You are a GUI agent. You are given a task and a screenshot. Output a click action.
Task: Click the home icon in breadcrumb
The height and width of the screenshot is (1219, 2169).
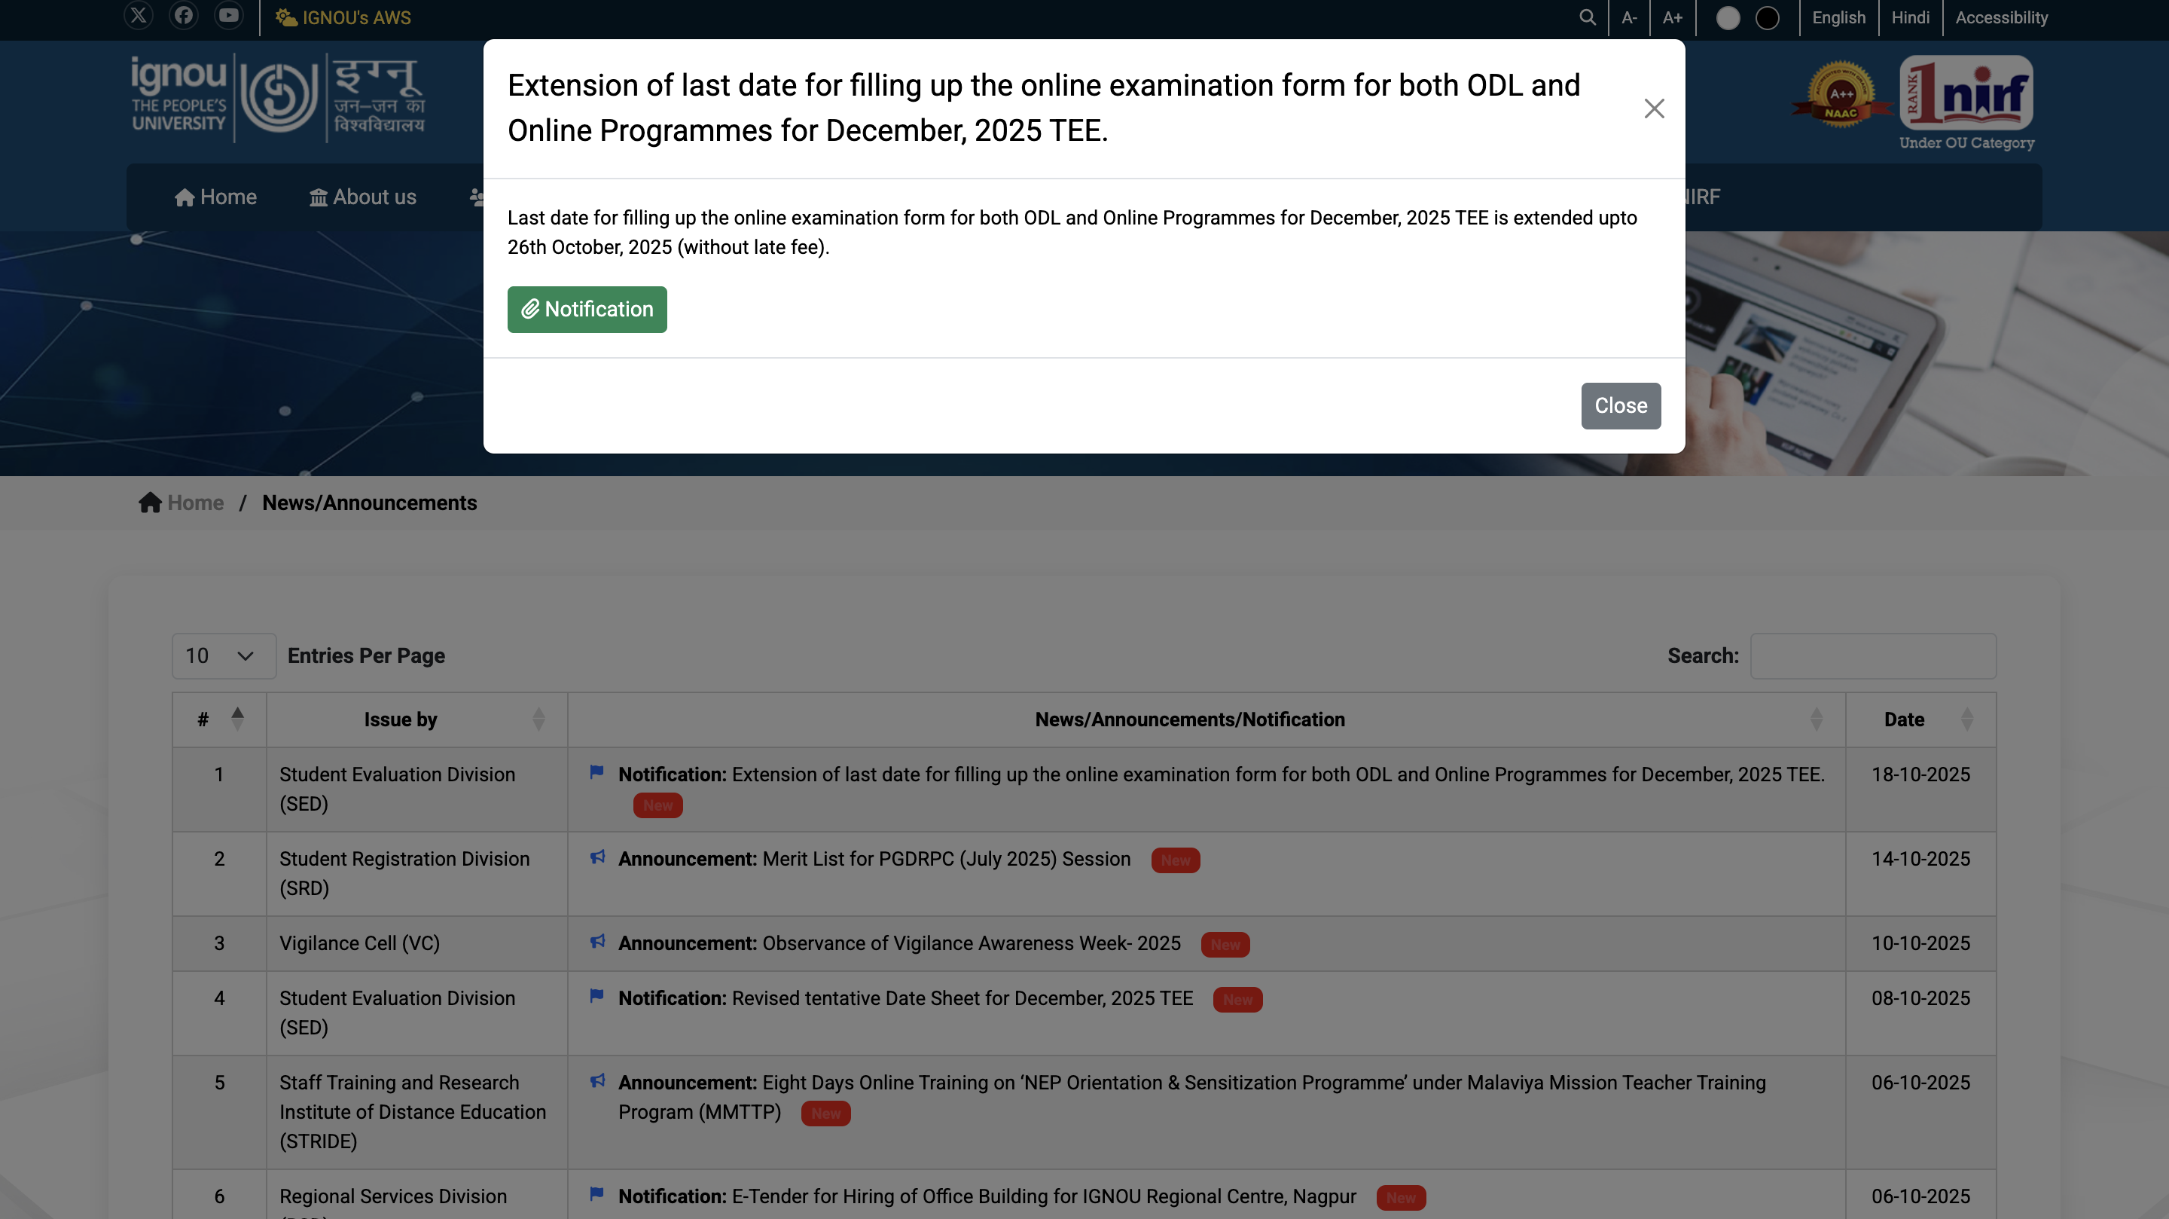150,502
